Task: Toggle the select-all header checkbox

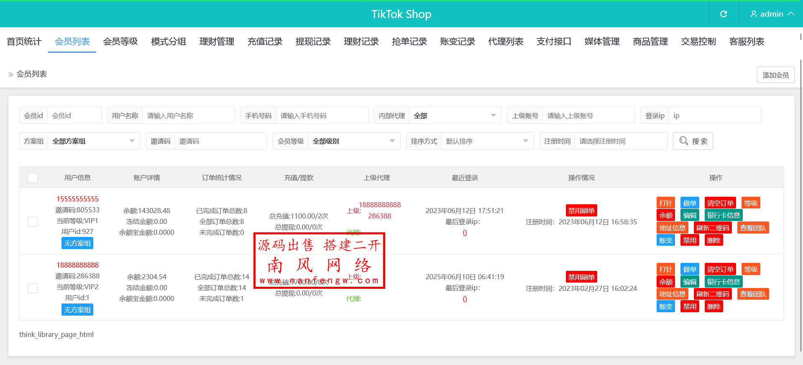Action: point(33,178)
